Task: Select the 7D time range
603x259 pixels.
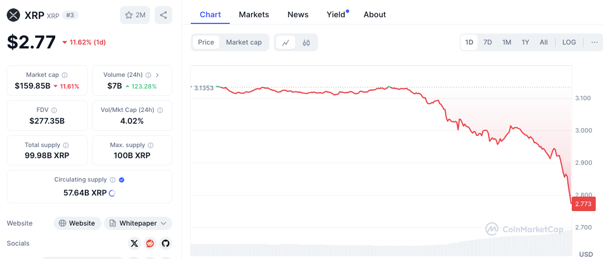Action: click(x=488, y=42)
